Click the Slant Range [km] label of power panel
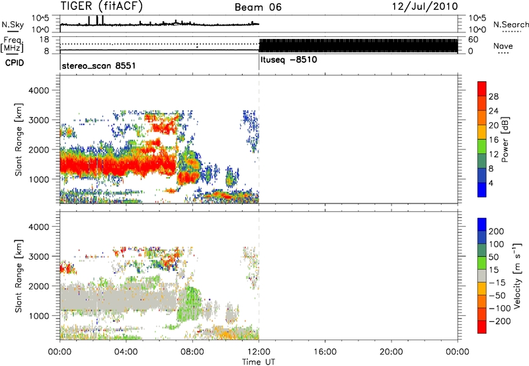Viewport: 529px width, 366px height. (19, 139)
